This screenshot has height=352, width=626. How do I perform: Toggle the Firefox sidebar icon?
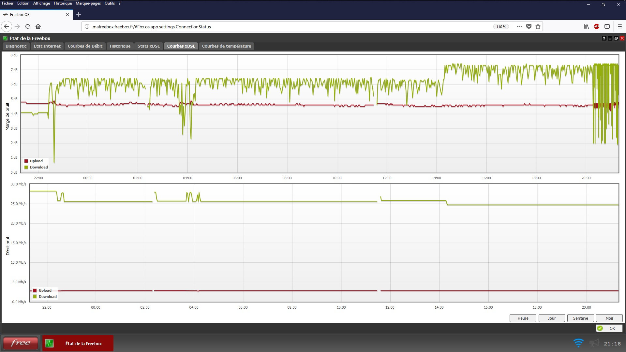(607, 26)
